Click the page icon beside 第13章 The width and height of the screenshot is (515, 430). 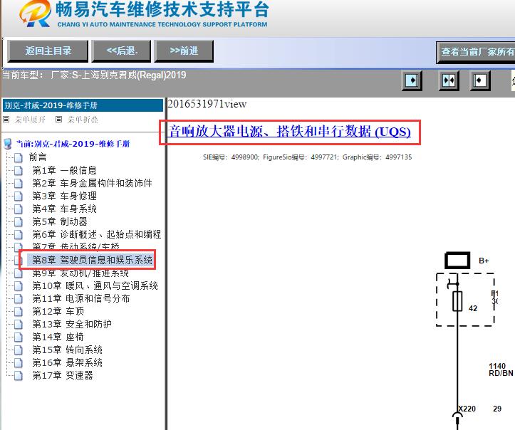[19, 325]
